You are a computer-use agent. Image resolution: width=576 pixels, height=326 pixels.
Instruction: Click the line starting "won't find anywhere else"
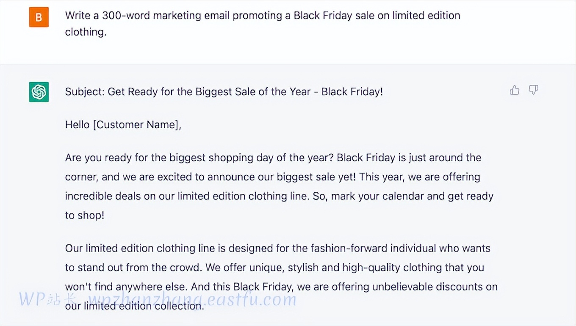281,287
